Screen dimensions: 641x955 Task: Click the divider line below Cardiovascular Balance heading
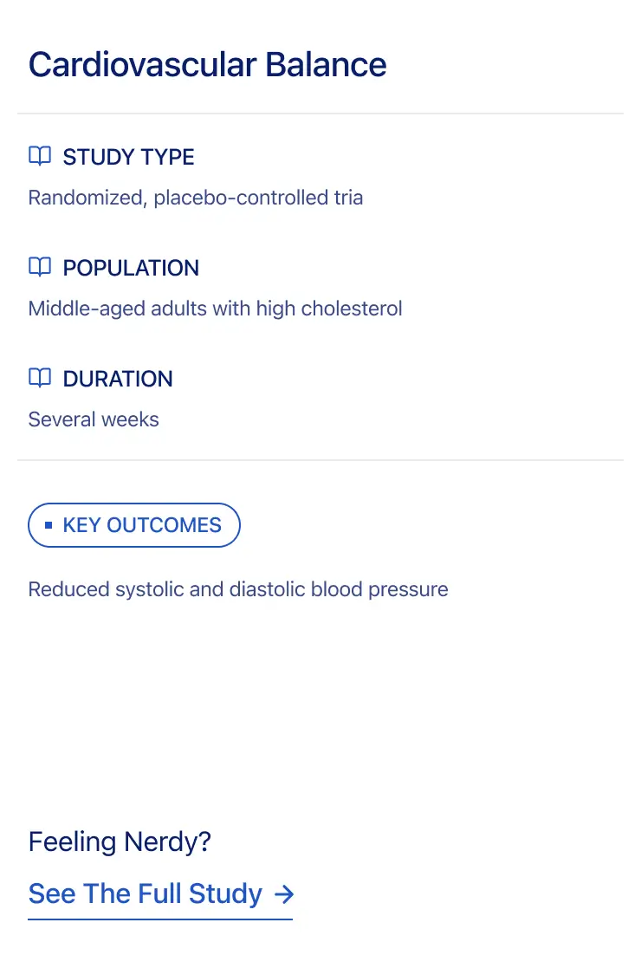(320, 114)
